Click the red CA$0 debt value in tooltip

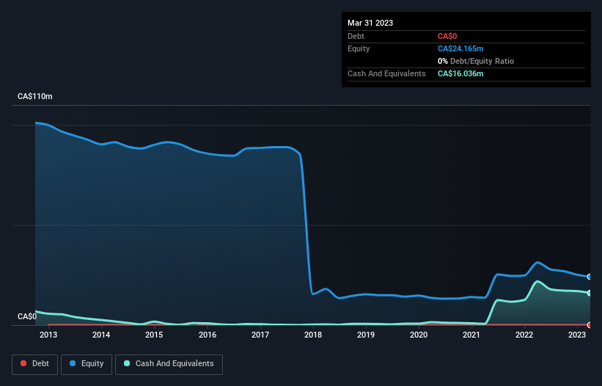[x=447, y=36]
